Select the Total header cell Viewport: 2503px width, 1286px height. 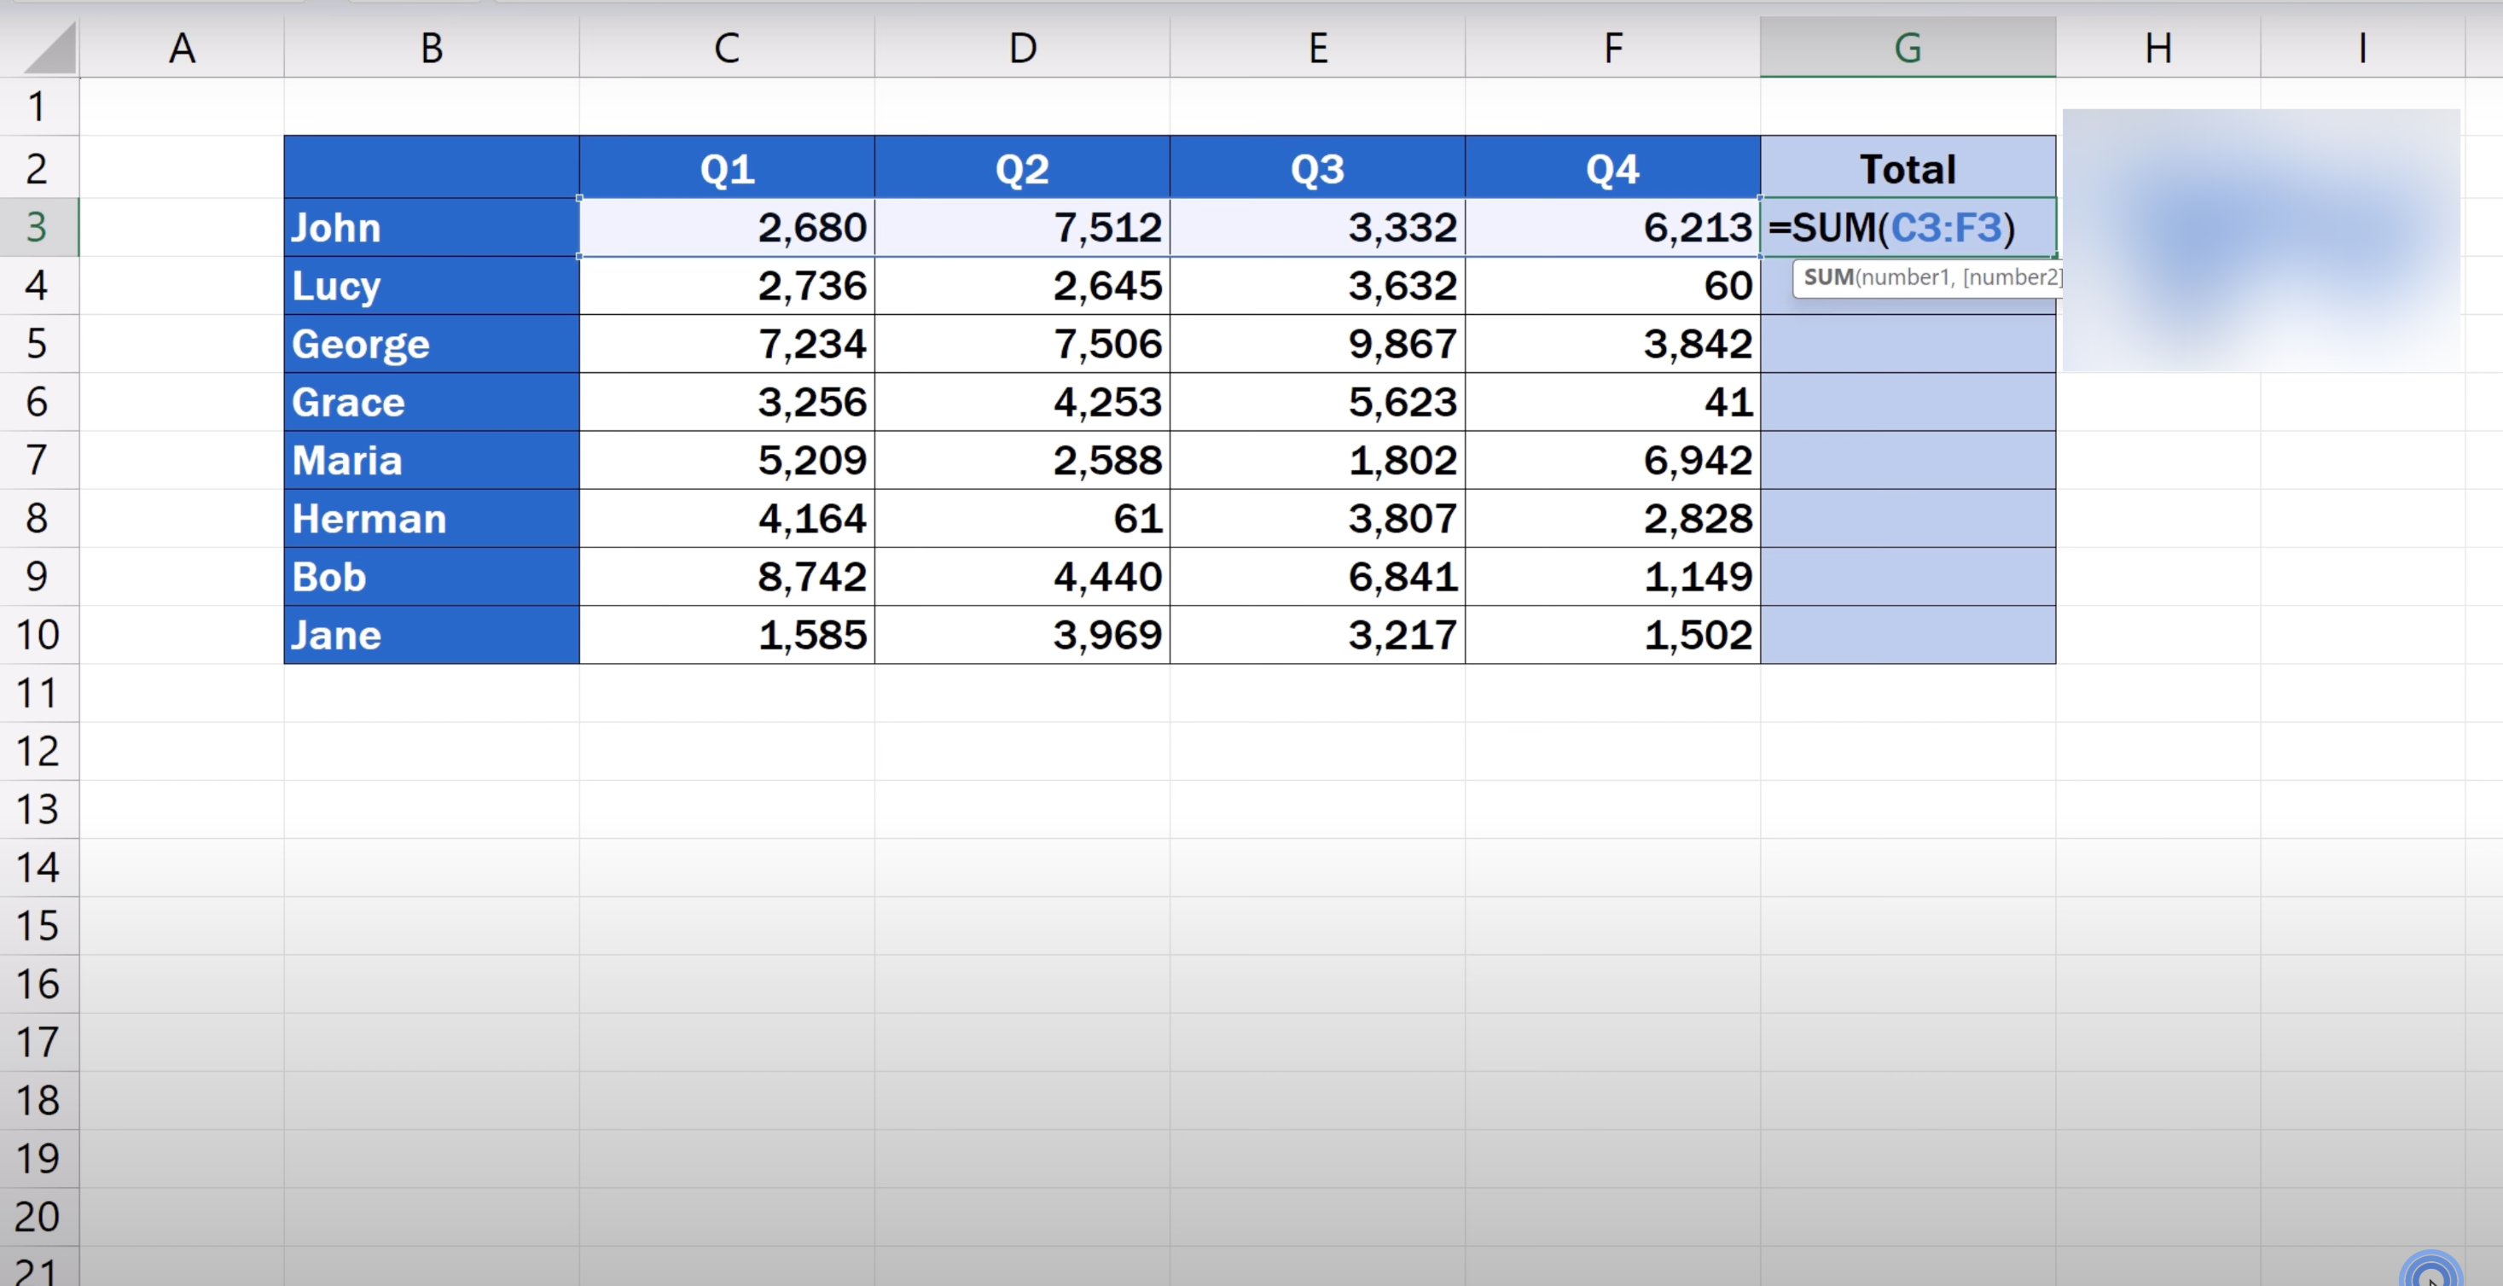[x=1908, y=168]
